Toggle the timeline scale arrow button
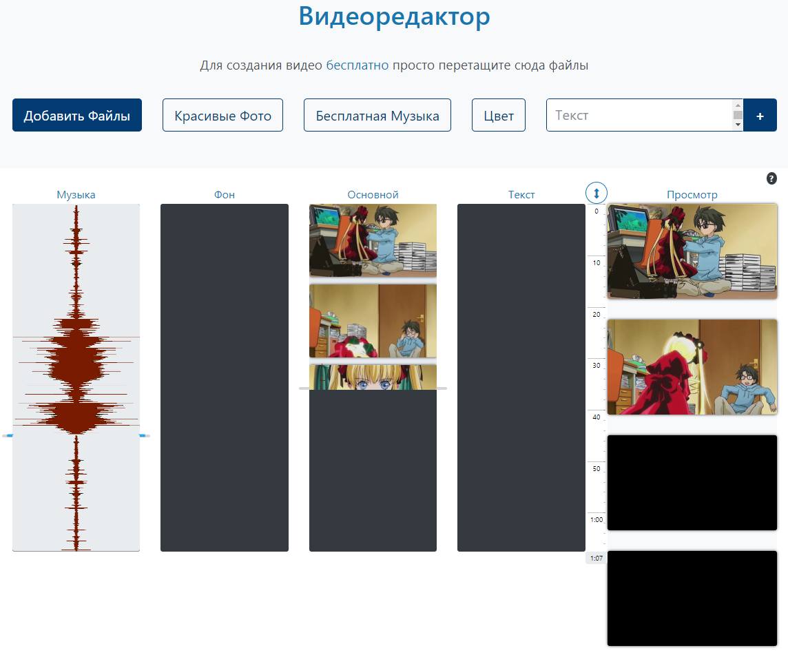788x657 pixels. point(597,193)
